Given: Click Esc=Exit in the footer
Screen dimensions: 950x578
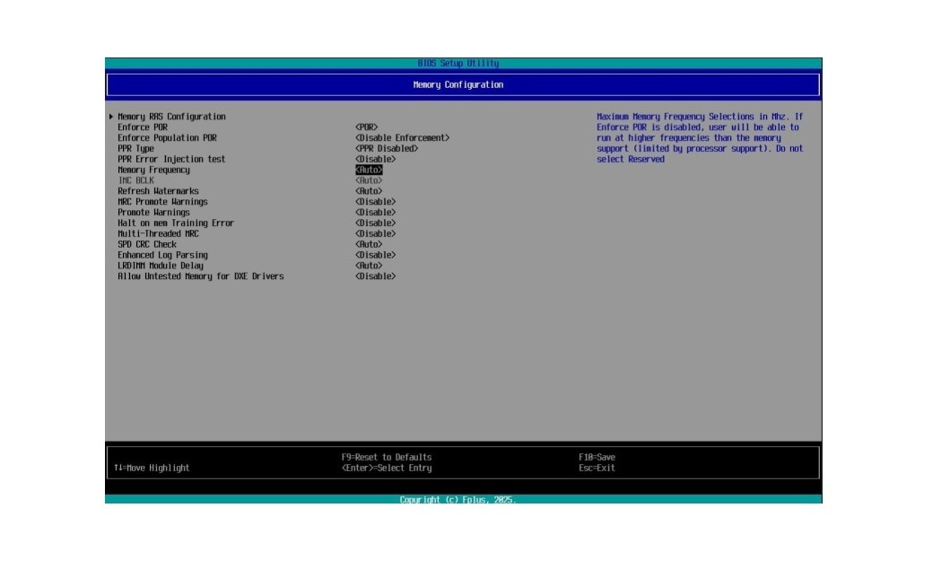Looking at the screenshot, I should click(597, 468).
